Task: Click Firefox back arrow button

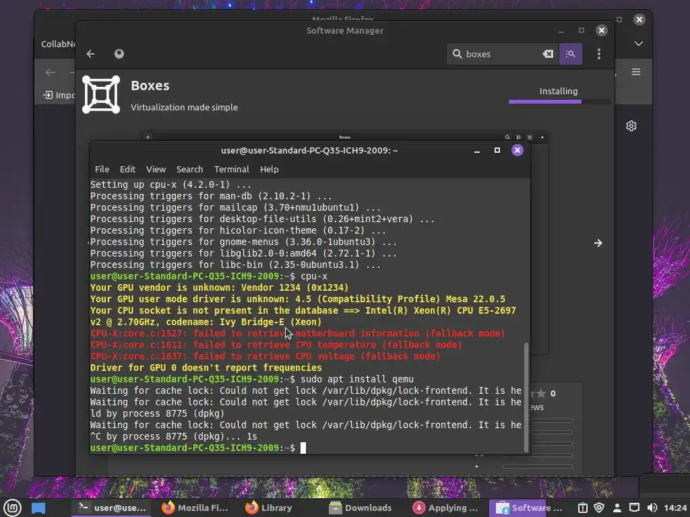Action: (51, 73)
